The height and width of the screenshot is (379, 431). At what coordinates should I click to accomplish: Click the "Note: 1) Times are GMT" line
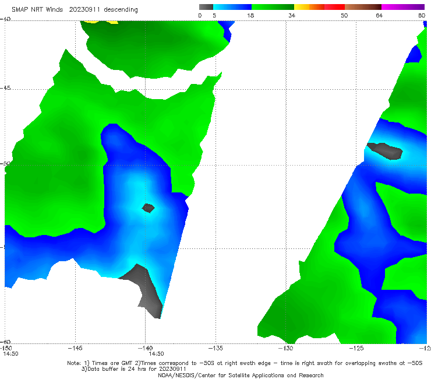(x=245, y=363)
